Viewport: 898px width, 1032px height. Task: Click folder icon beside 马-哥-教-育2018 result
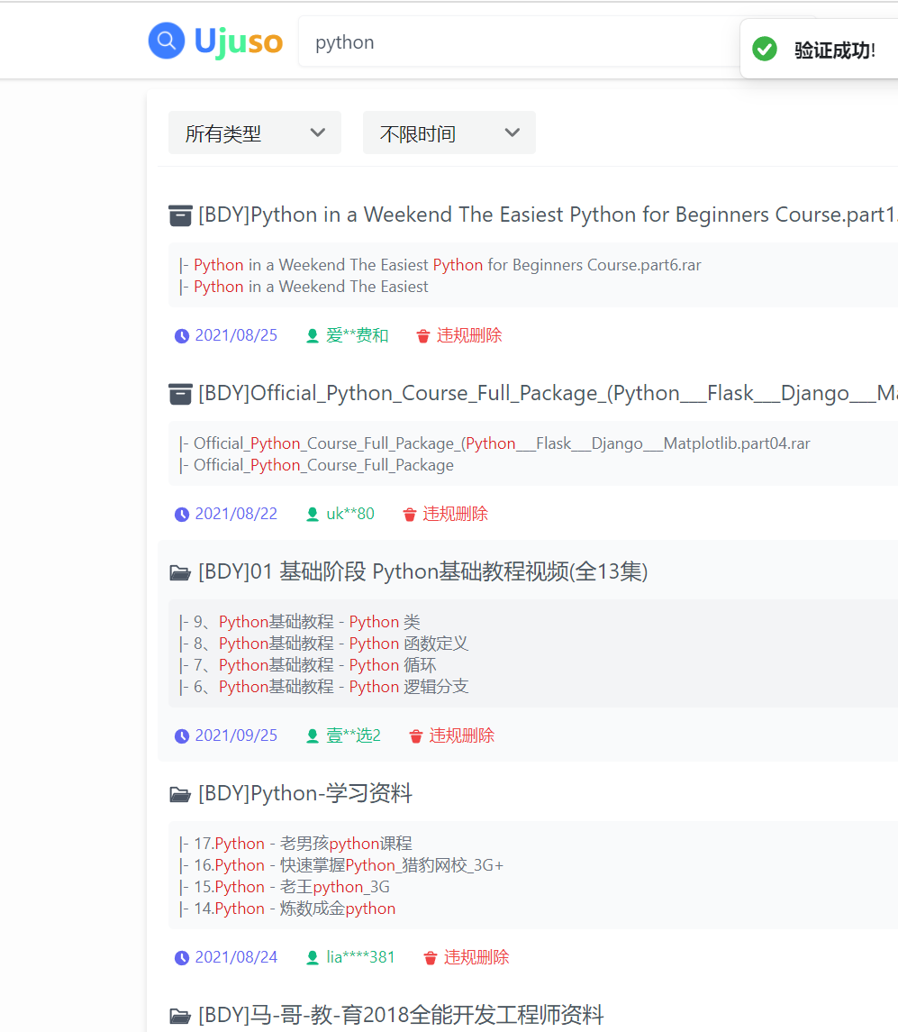(x=180, y=1016)
